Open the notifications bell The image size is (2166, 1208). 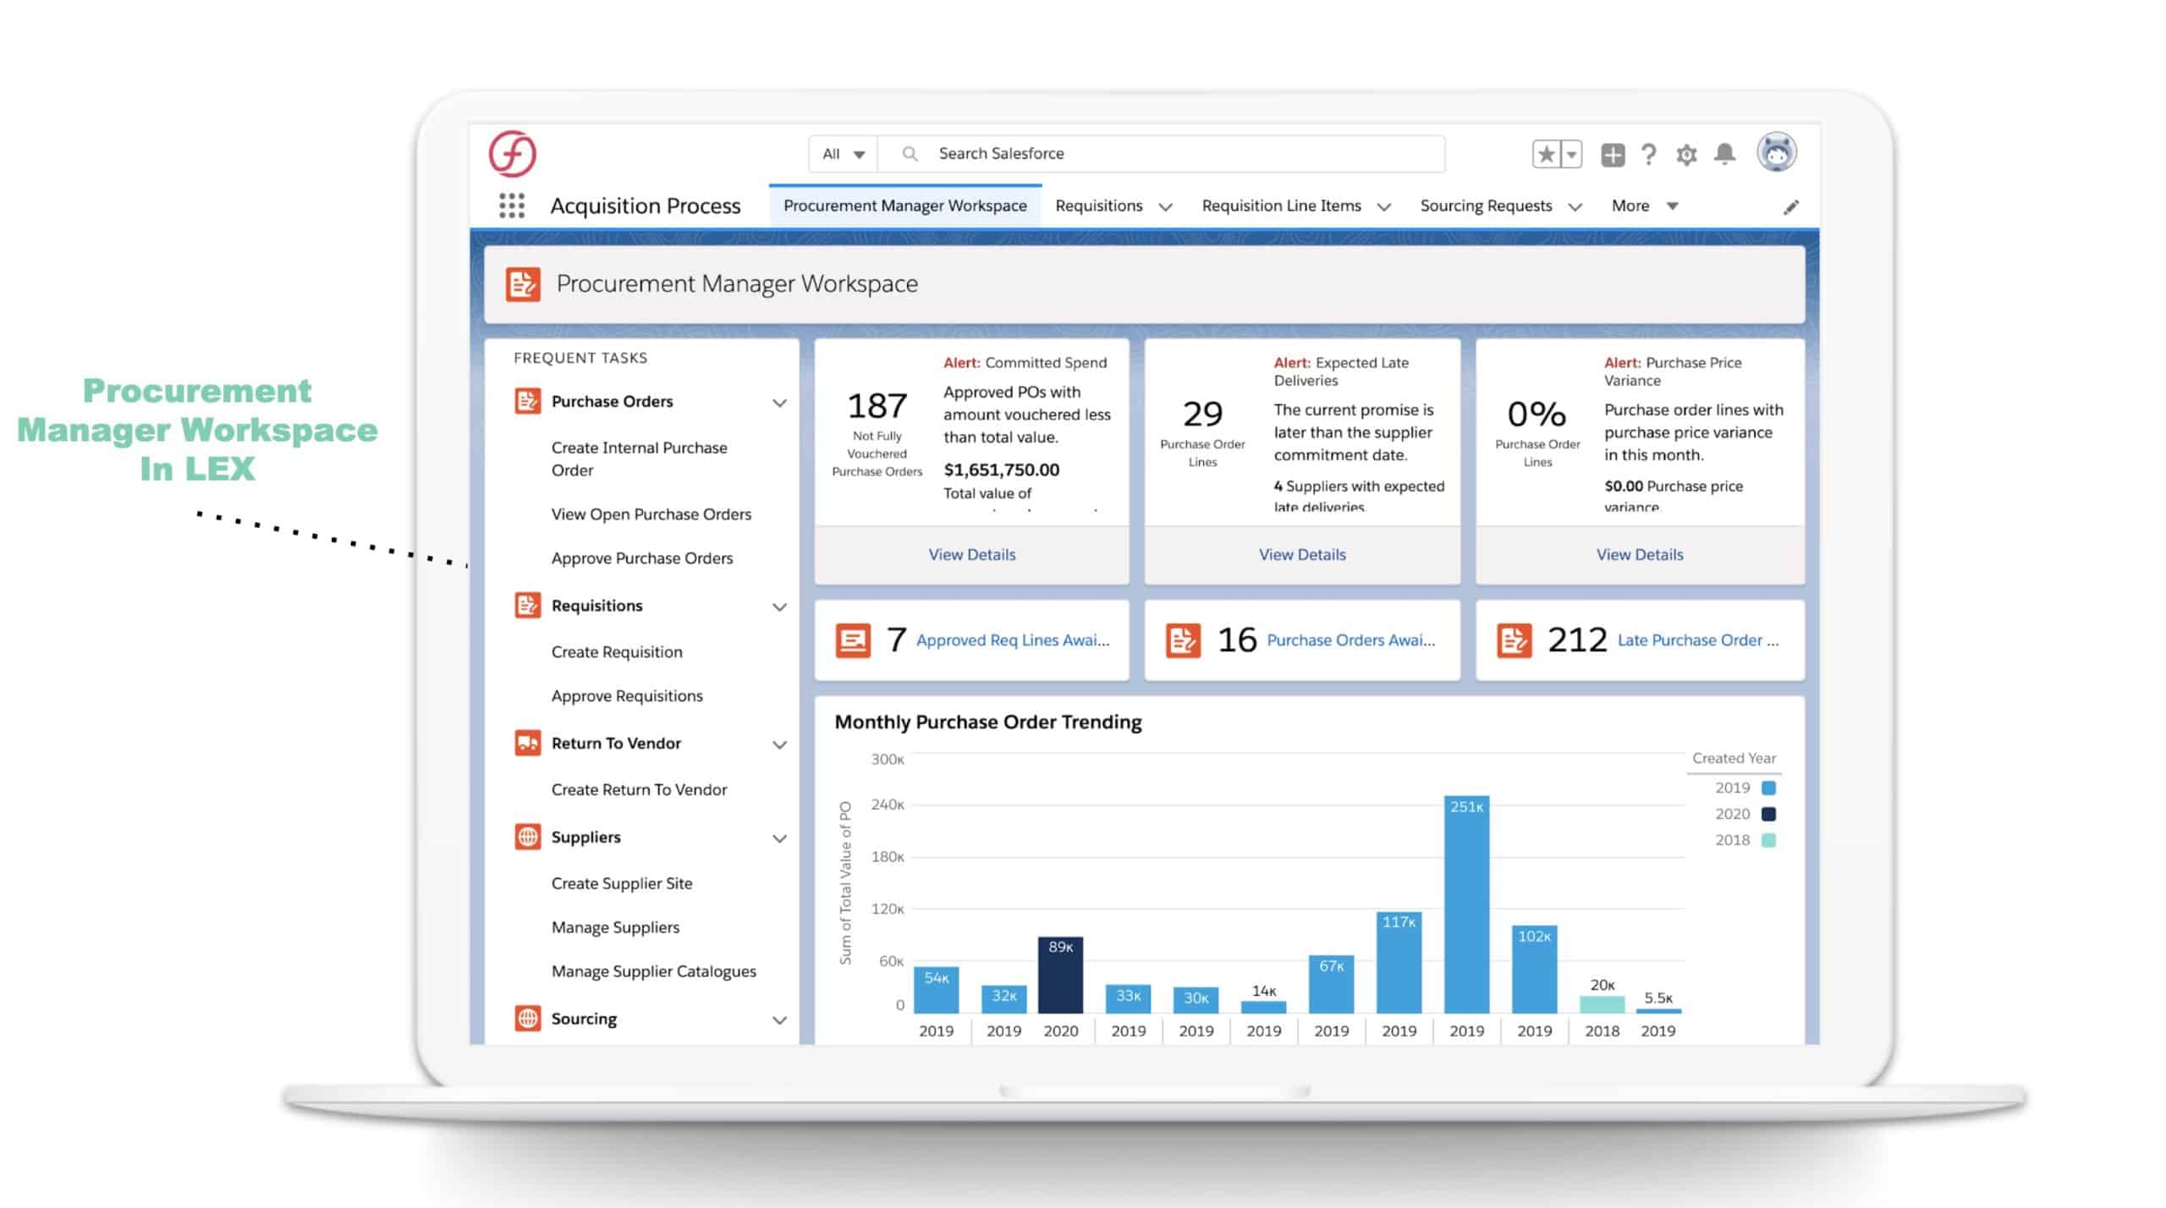pos(1725,154)
